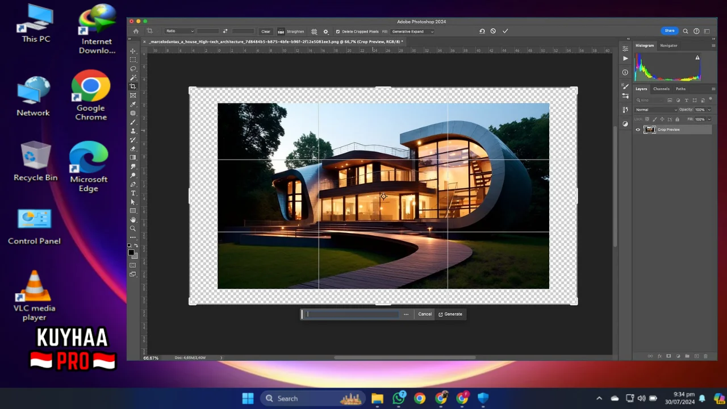
Task: Open the Normal blend mode dropdown
Action: click(657, 110)
